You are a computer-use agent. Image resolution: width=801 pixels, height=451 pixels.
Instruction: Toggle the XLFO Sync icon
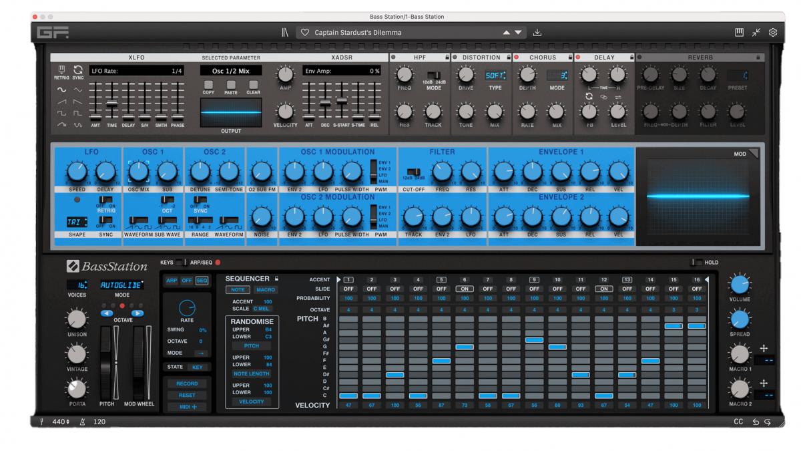78,69
